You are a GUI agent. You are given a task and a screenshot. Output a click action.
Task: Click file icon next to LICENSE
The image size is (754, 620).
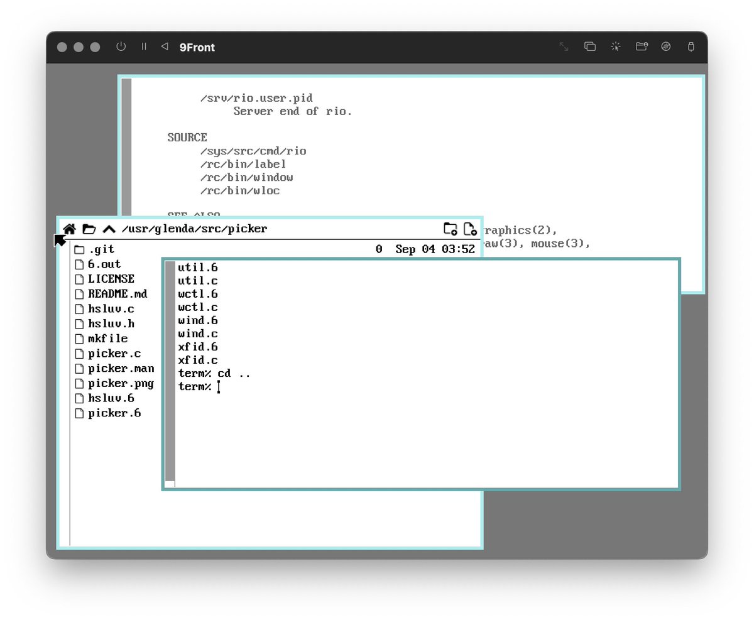[79, 279]
